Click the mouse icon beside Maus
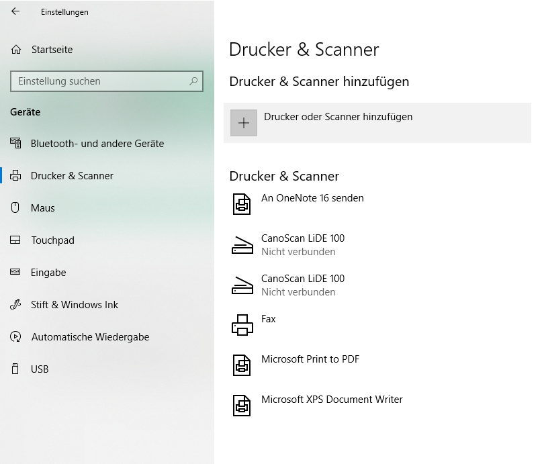542x464 pixels. (15, 207)
